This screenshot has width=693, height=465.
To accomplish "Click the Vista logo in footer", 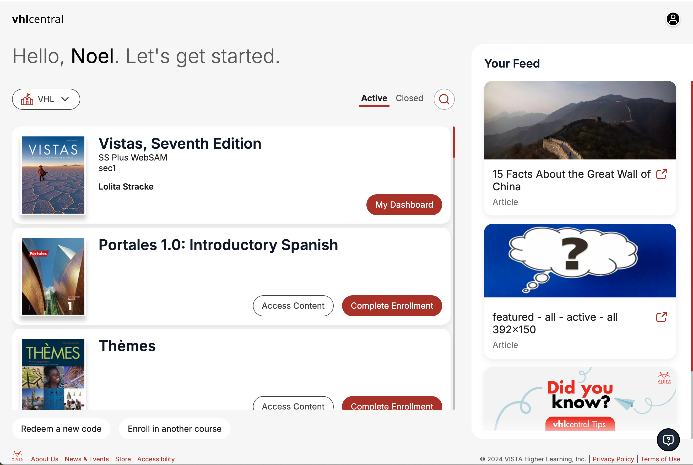I will [x=17, y=456].
